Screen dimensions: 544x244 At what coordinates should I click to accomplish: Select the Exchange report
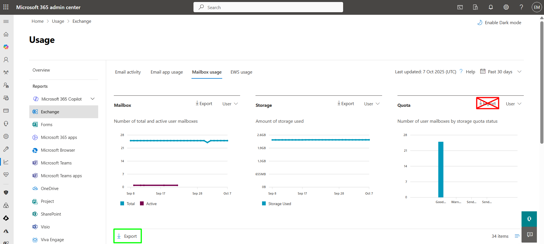click(64, 112)
